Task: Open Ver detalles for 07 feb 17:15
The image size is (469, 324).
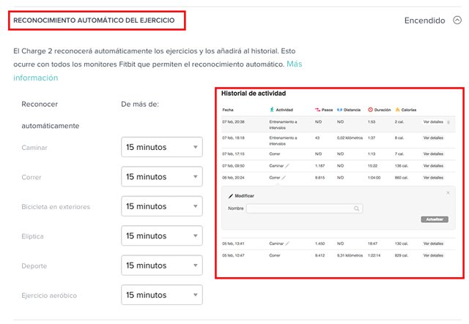Action: pyautogui.click(x=433, y=154)
